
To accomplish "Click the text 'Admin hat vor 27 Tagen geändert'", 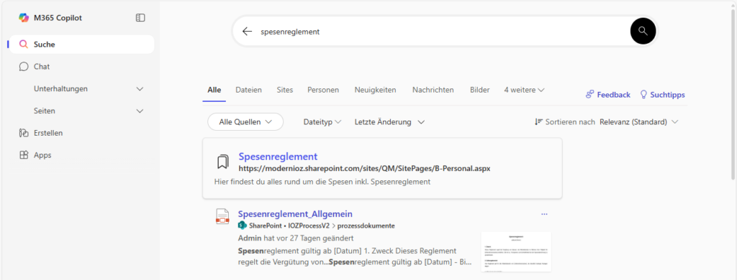I will tap(296, 238).
